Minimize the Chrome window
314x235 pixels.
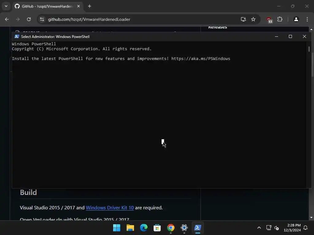click(279, 6)
